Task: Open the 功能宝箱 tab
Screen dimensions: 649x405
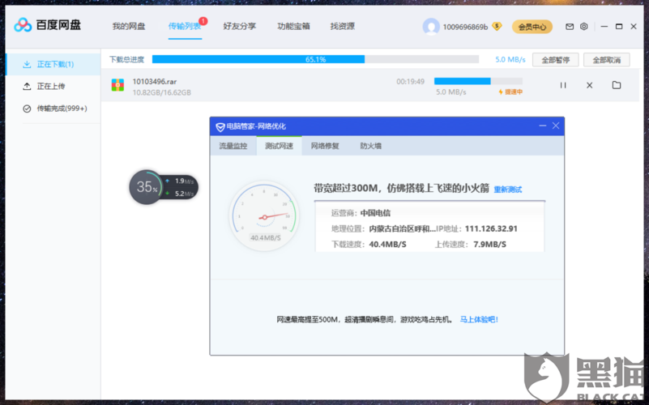Action: click(293, 27)
